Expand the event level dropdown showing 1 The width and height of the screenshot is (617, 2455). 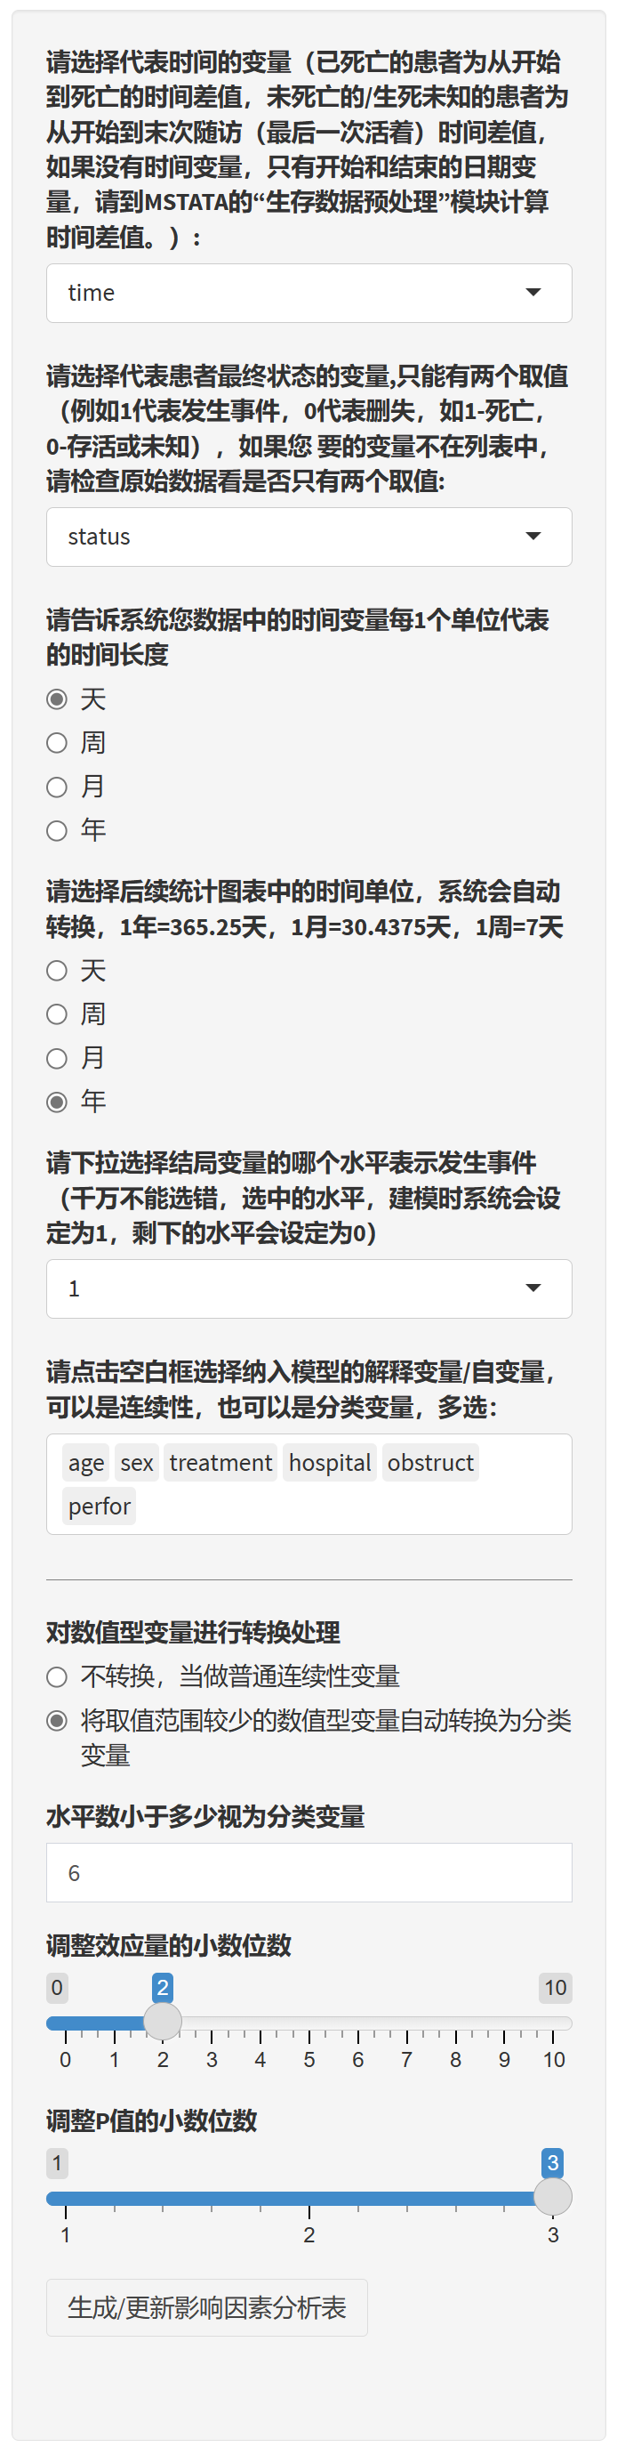pos(308,1288)
